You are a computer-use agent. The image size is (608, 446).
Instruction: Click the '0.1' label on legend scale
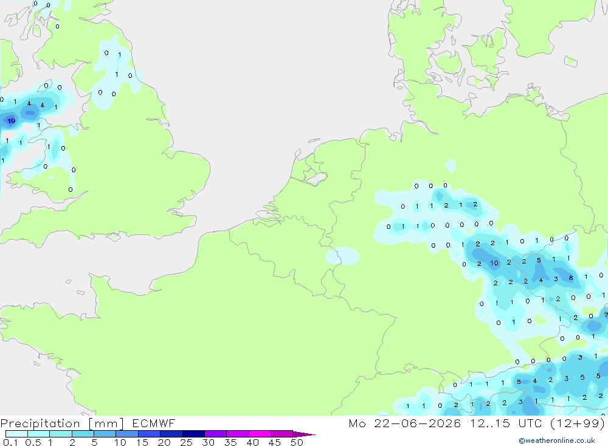click(x=10, y=442)
